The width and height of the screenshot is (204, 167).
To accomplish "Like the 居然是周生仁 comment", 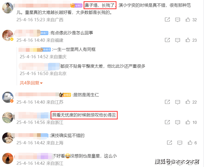I will 188,102.
